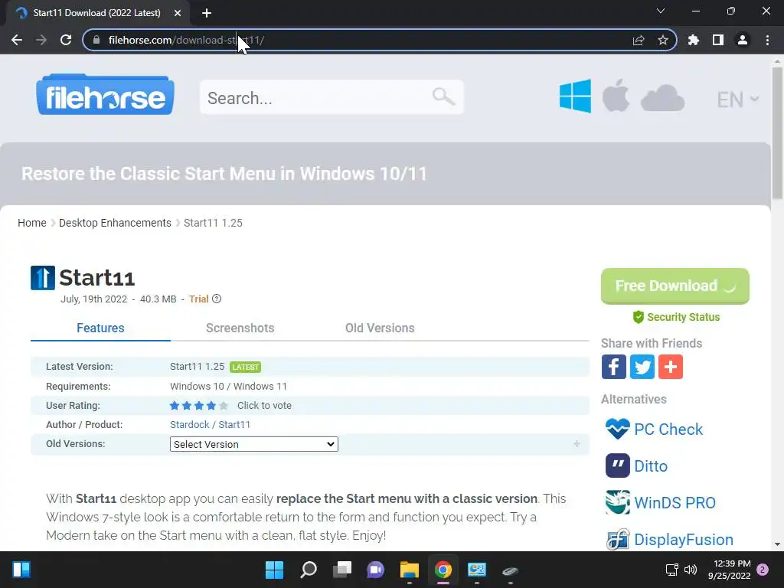Open Task View on taskbar
This screenshot has width=784, height=588.
pos(342,570)
